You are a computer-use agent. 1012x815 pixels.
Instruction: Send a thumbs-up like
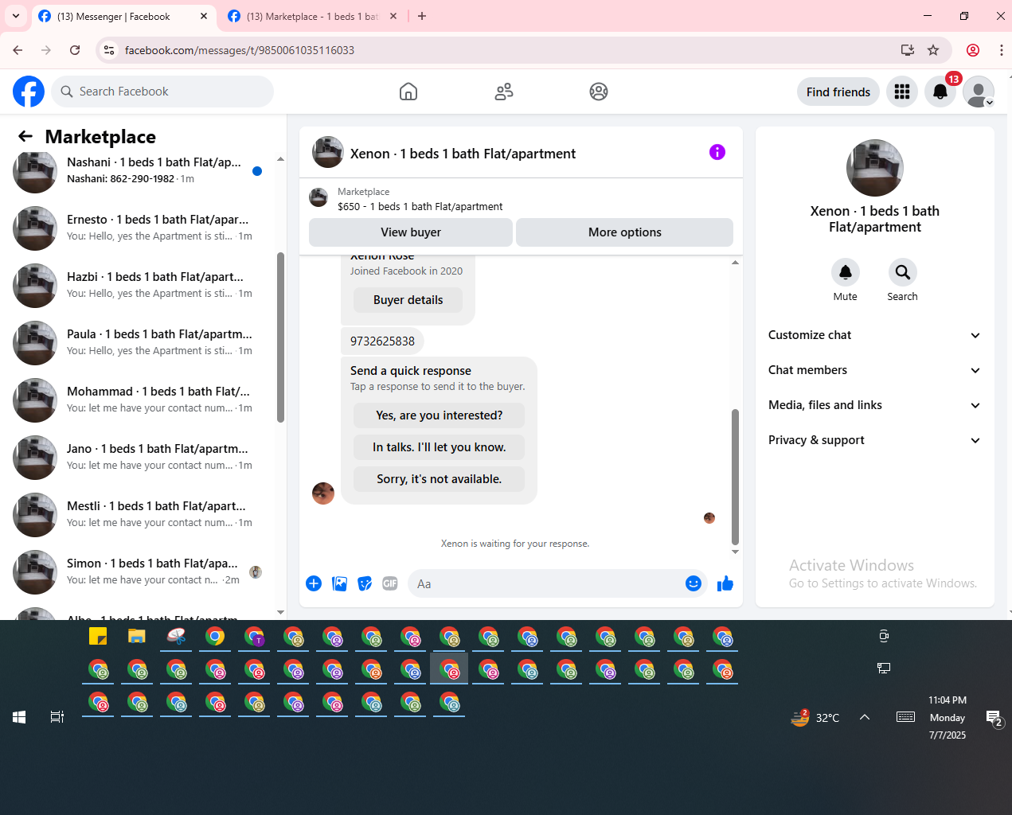[725, 583]
